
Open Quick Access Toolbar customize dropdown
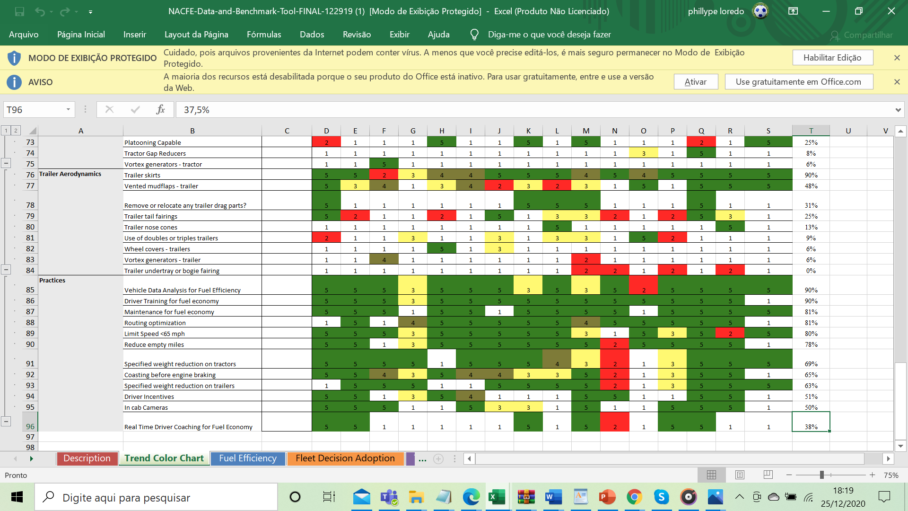(x=90, y=12)
